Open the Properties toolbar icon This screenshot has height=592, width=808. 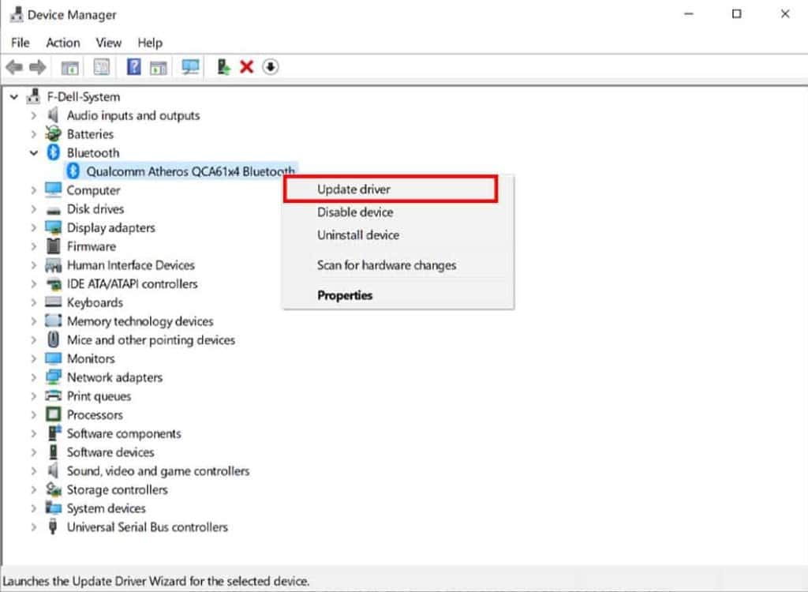click(x=102, y=67)
